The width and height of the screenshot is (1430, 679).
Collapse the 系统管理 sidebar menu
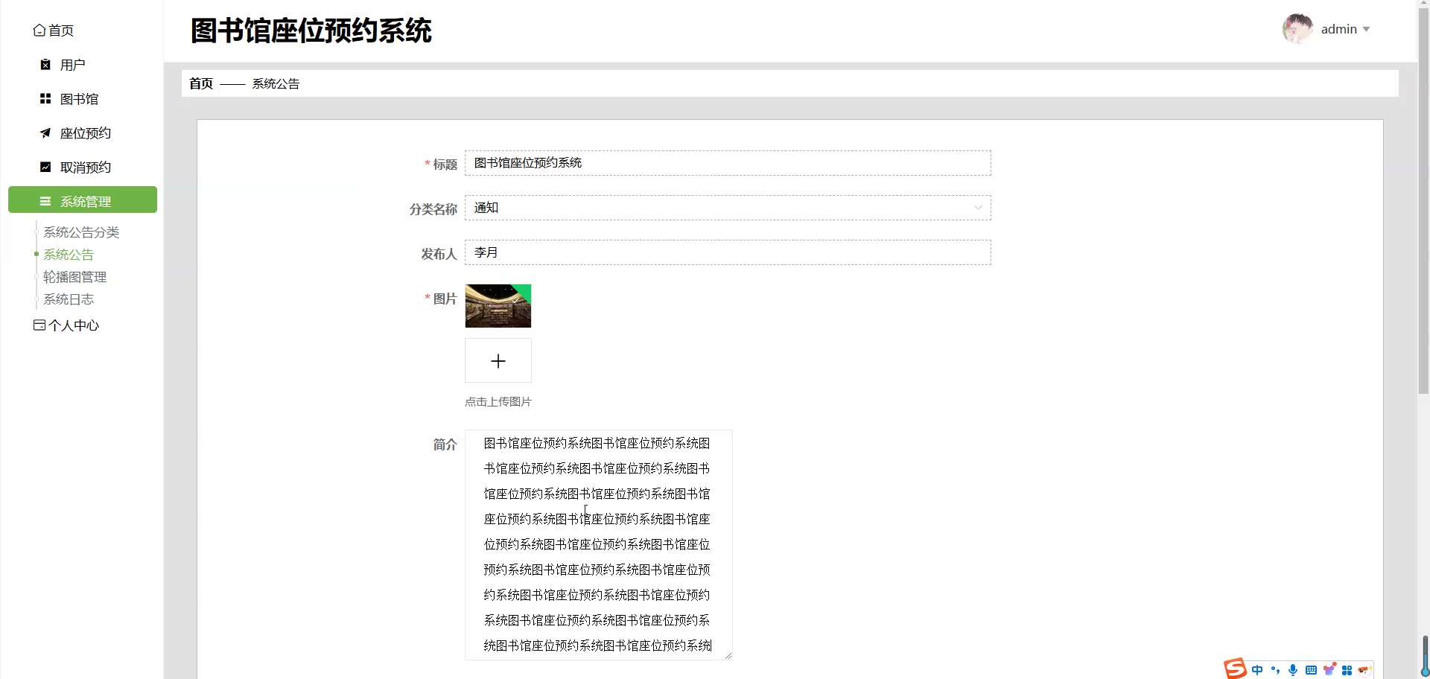[83, 200]
